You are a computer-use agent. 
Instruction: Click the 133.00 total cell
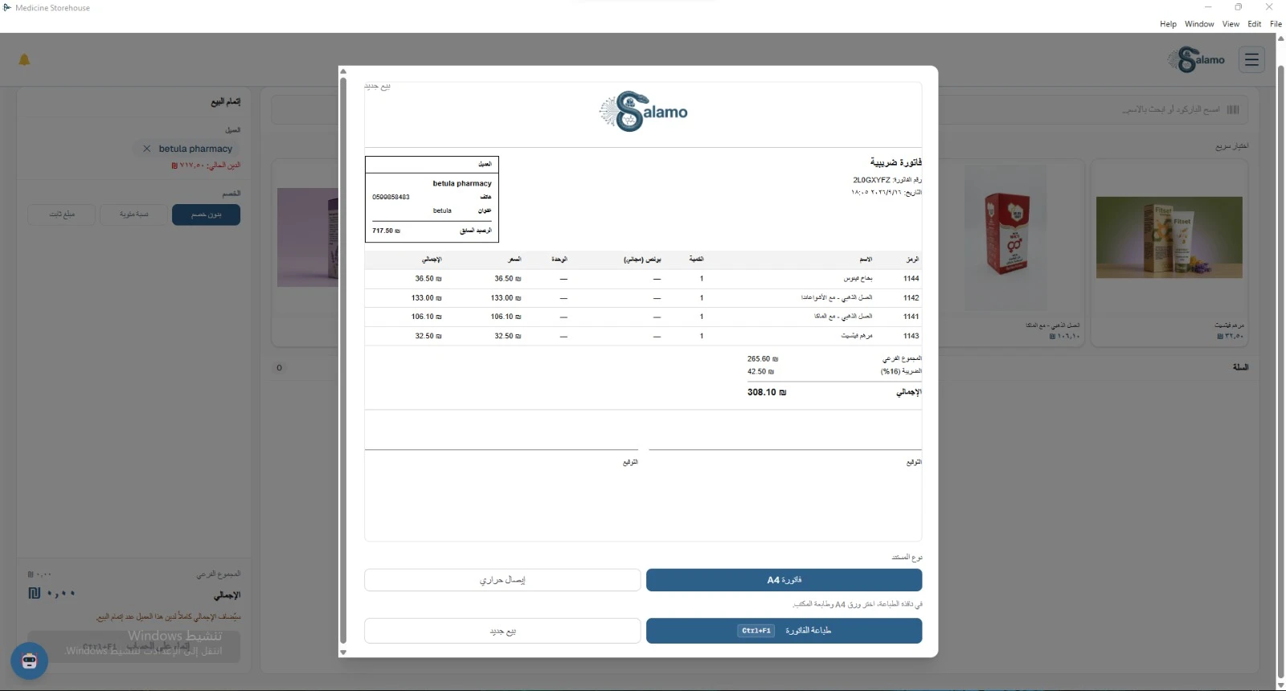click(426, 298)
